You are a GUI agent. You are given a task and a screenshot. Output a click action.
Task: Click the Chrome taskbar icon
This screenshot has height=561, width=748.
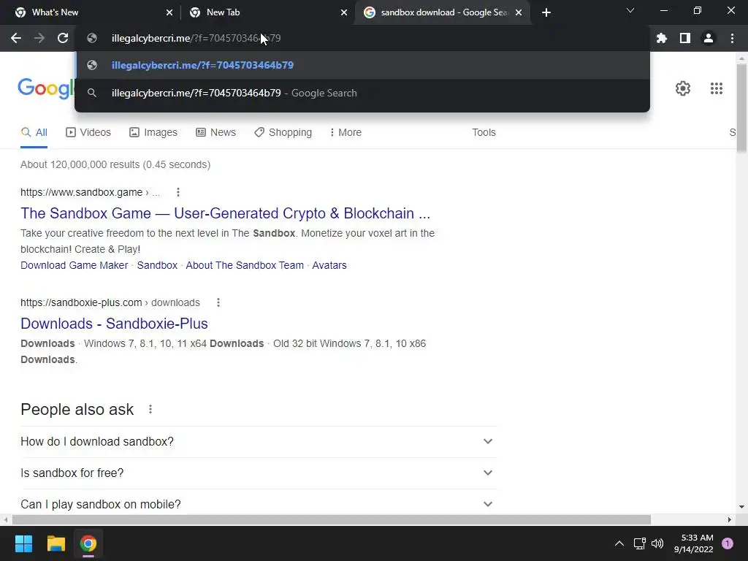click(x=88, y=543)
